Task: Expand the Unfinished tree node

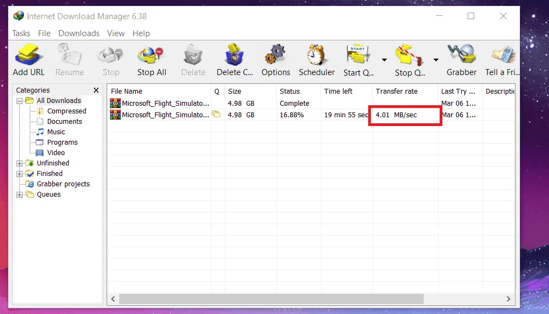Action: point(20,163)
